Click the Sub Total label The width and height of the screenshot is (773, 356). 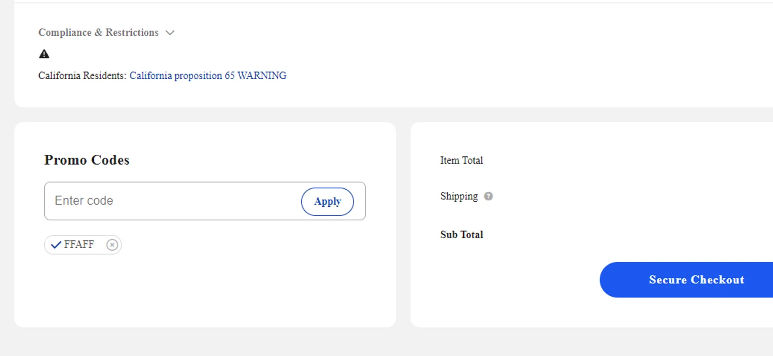461,235
